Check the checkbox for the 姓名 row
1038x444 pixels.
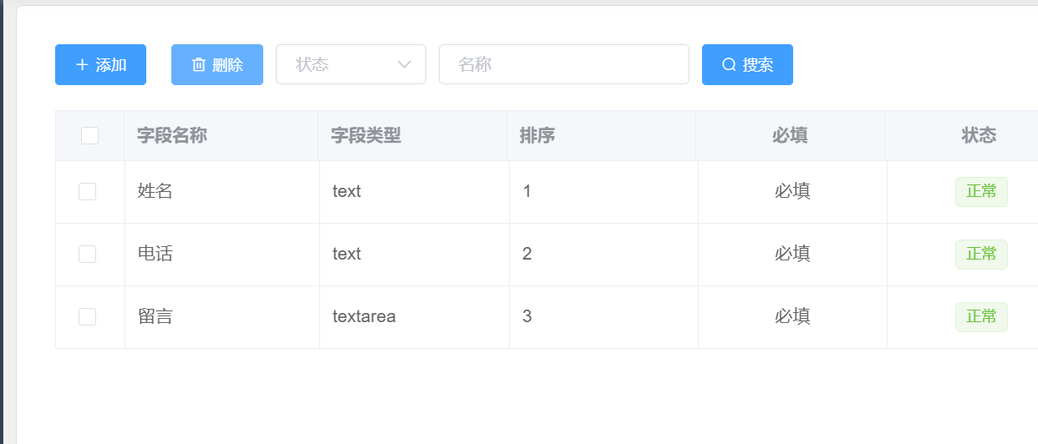point(87,192)
